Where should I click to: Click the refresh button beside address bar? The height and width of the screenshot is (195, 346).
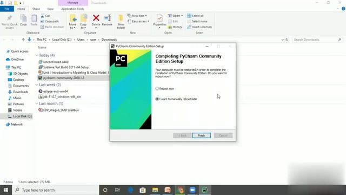(x=287, y=40)
